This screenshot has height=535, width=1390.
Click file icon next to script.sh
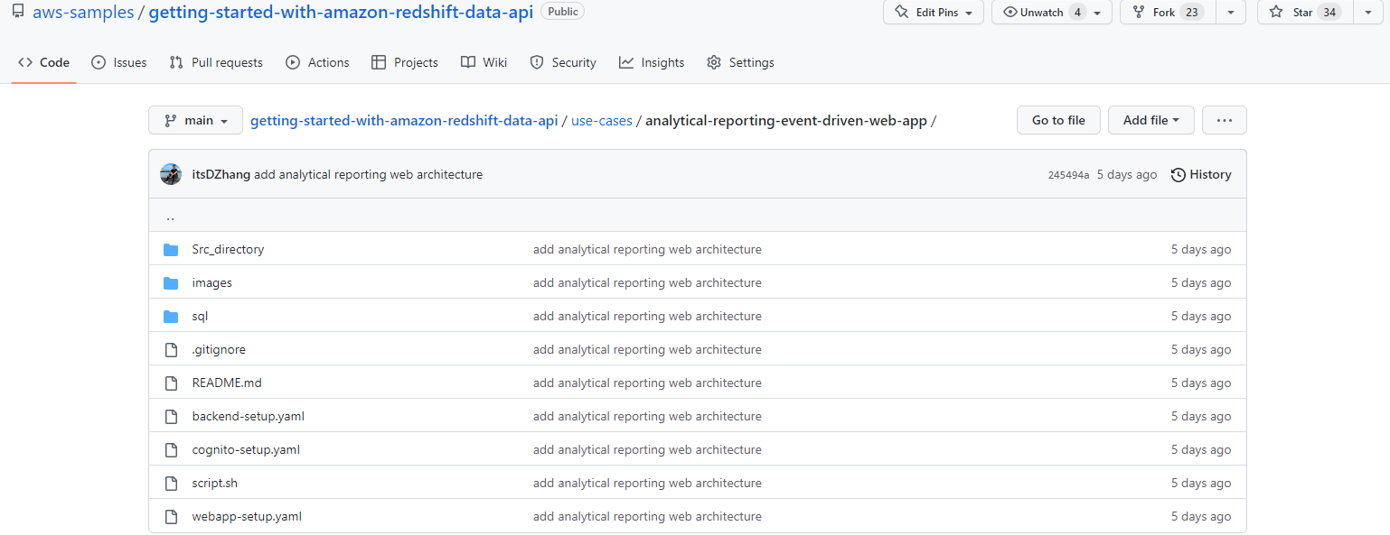[171, 483]
